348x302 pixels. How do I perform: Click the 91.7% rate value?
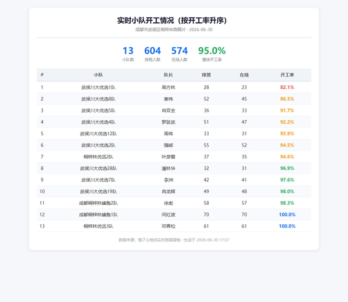287,110
